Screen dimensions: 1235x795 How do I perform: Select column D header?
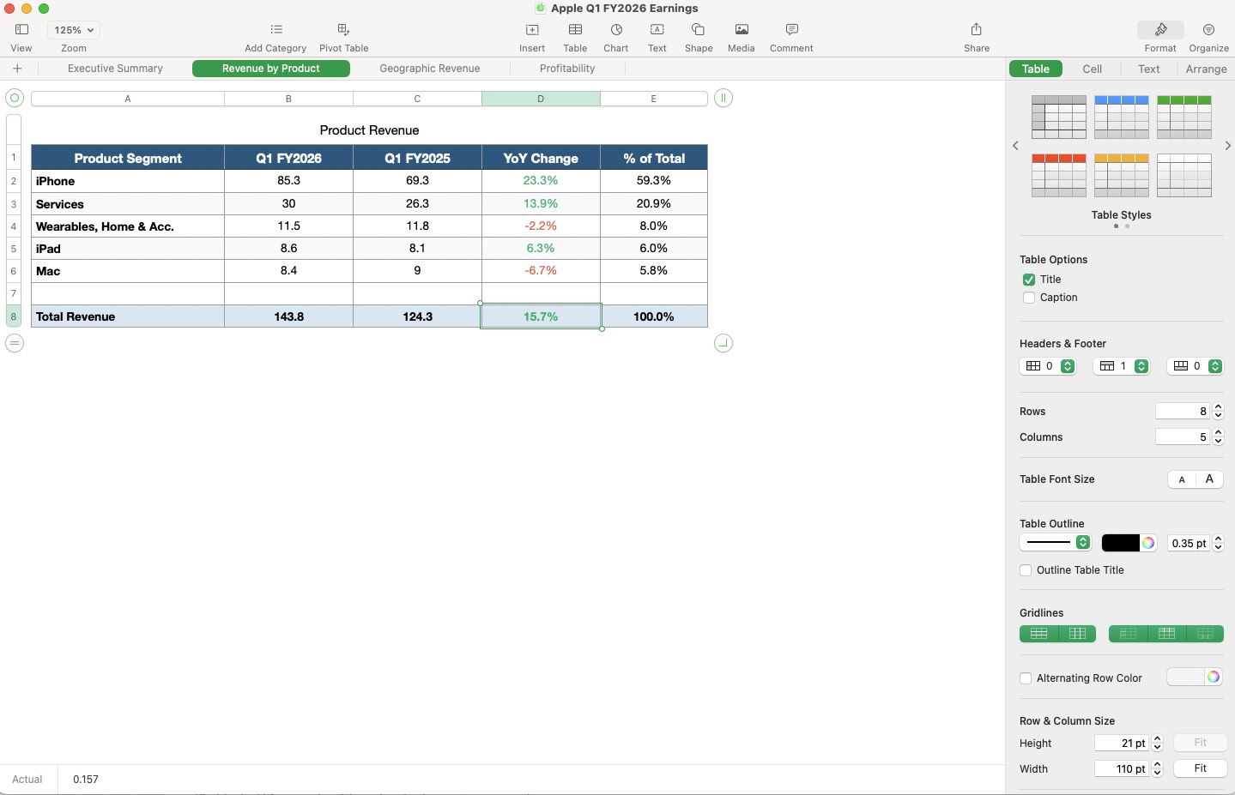point(541,99)
